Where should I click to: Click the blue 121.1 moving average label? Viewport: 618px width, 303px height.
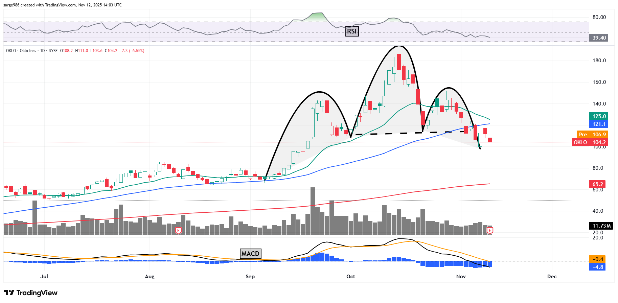click(598, 124)
